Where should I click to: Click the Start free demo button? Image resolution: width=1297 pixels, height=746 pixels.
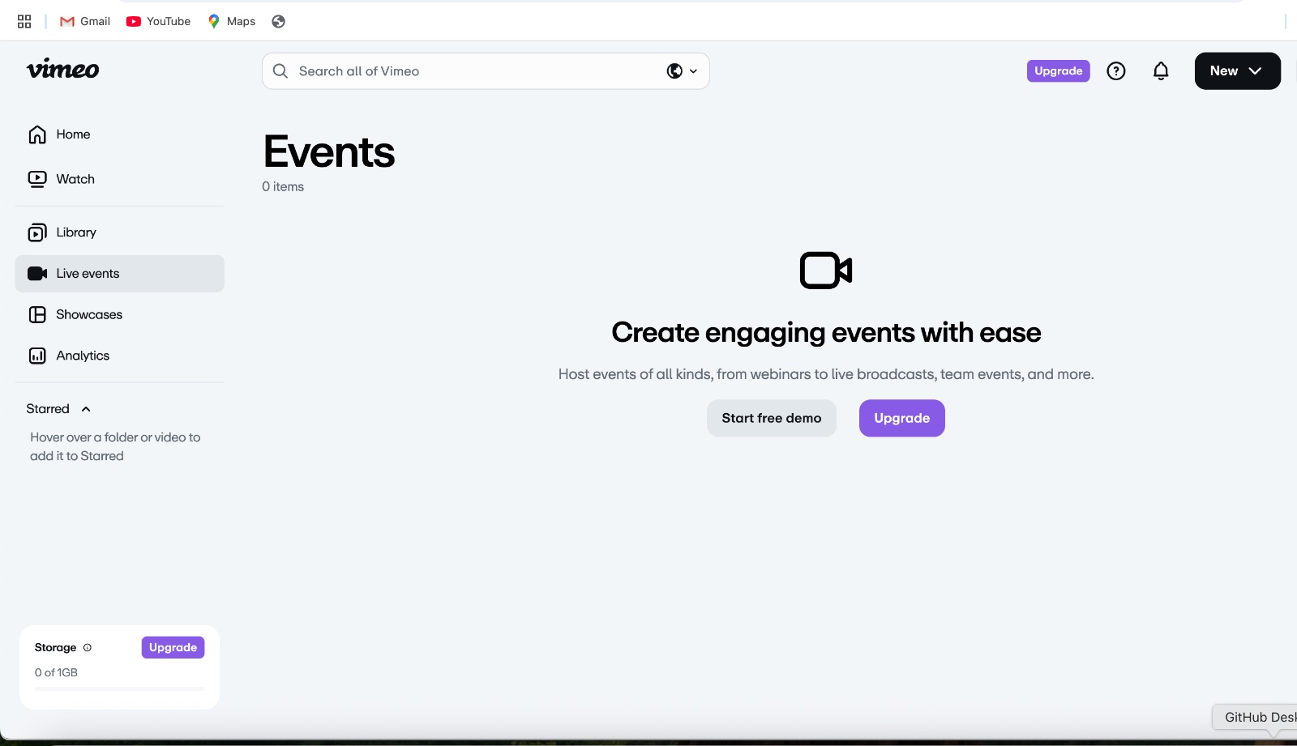pos(771,418)
